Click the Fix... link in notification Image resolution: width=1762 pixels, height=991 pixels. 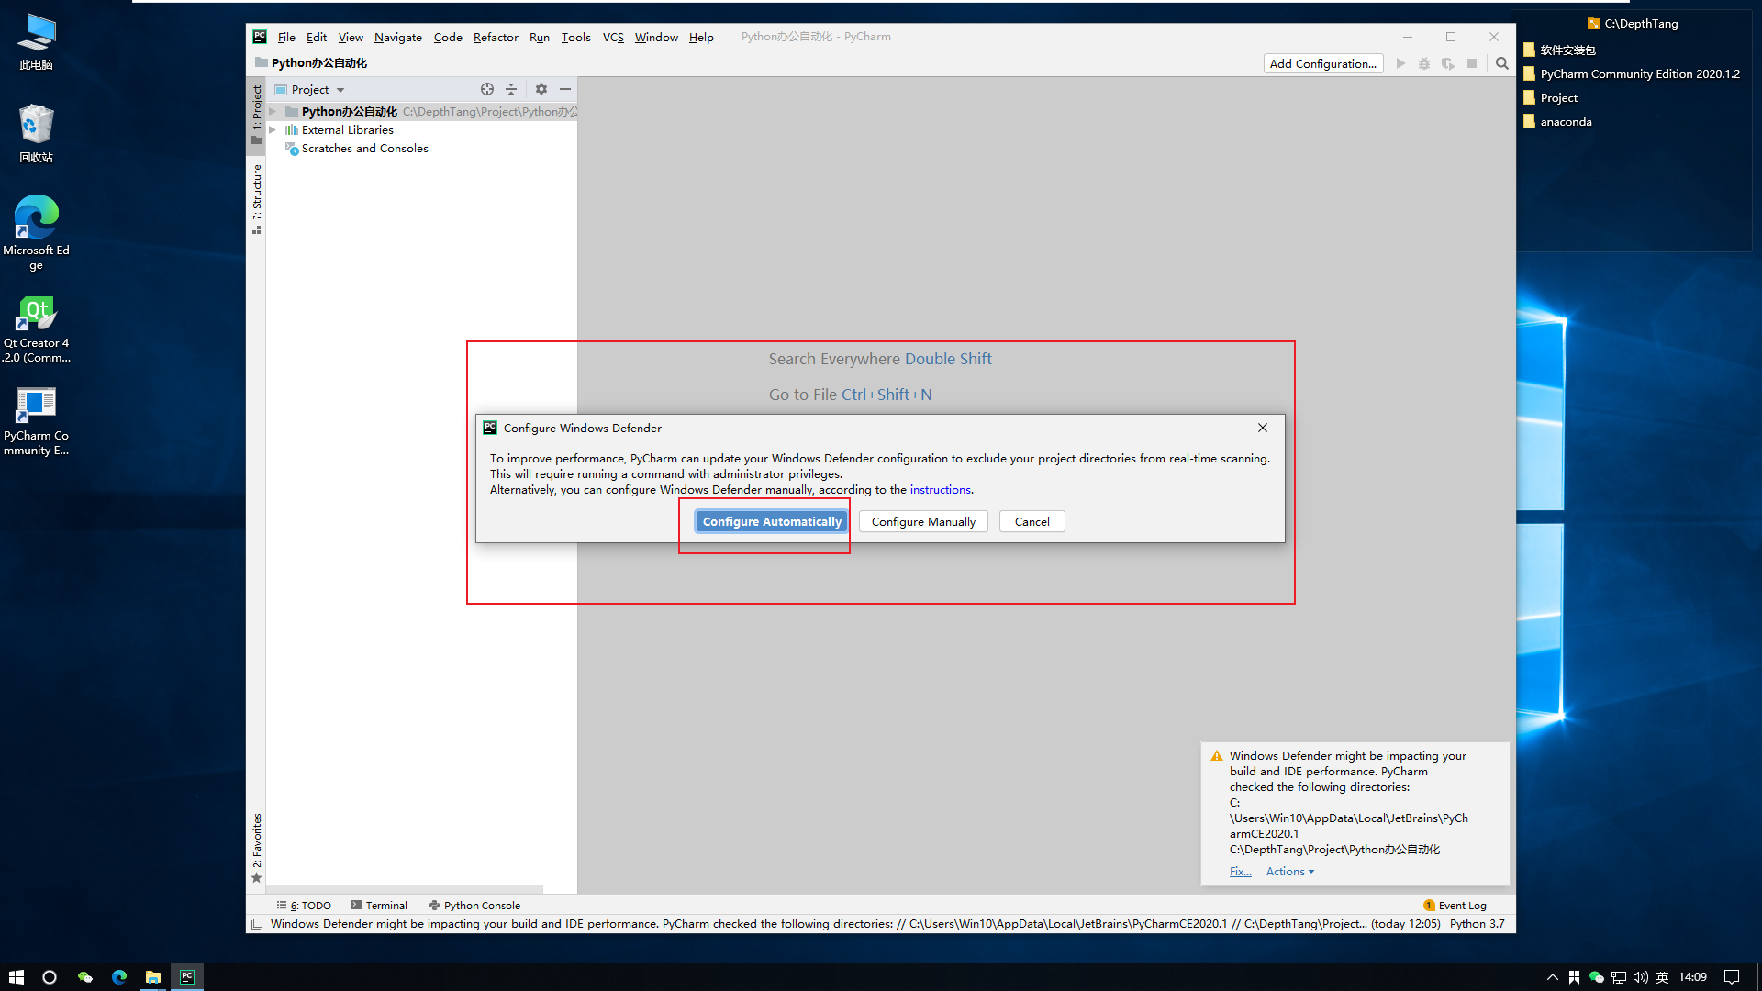(1240, 872)
